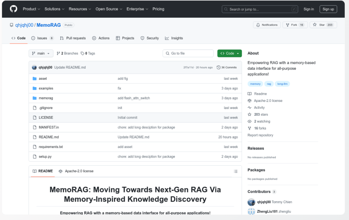Click the qhjqhj00 contributor avatar
This screenshot has height=220, width=349.
click(x=251, y=202)
